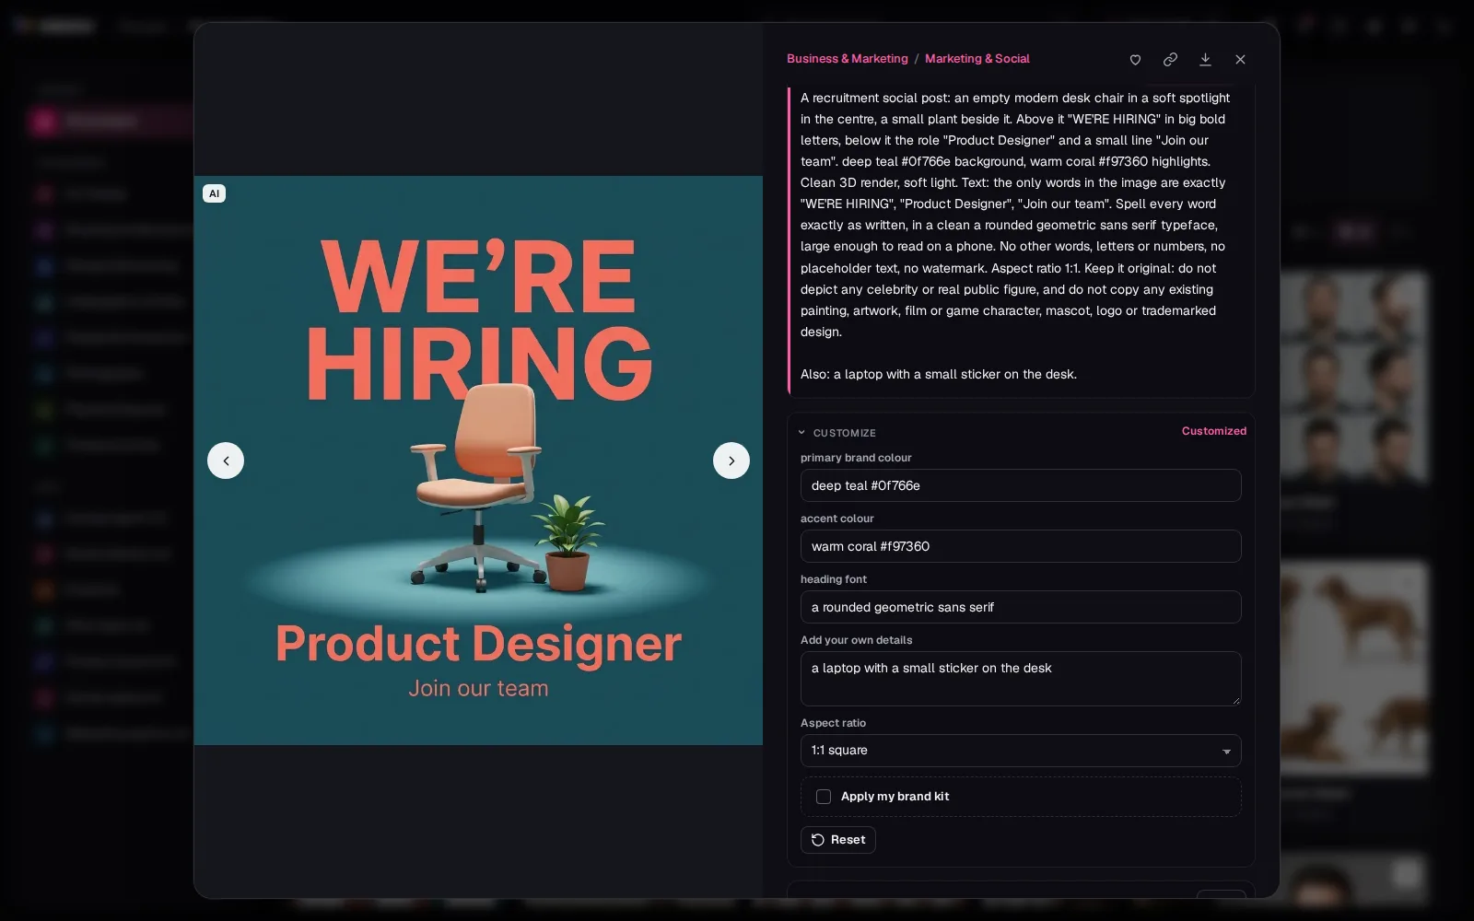Viewport: 1474px width, 921px height.
Task: Collapse the CUSTOMIZE section
Action: [x=836, y=433]
